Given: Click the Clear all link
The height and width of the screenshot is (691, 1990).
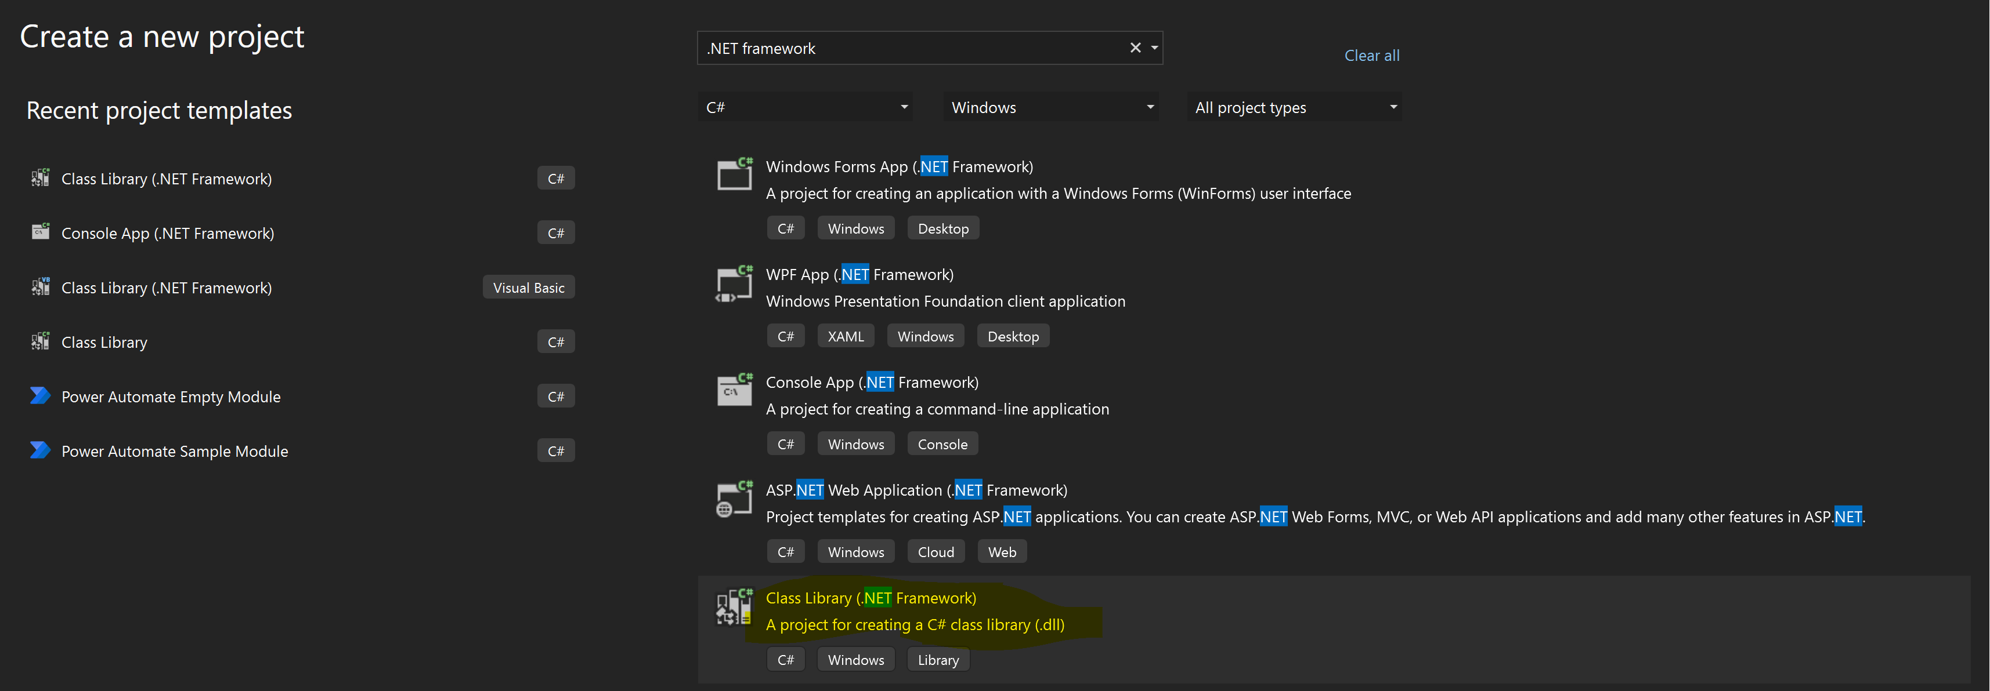Looking at the screenshot, I should point(1371,56).
